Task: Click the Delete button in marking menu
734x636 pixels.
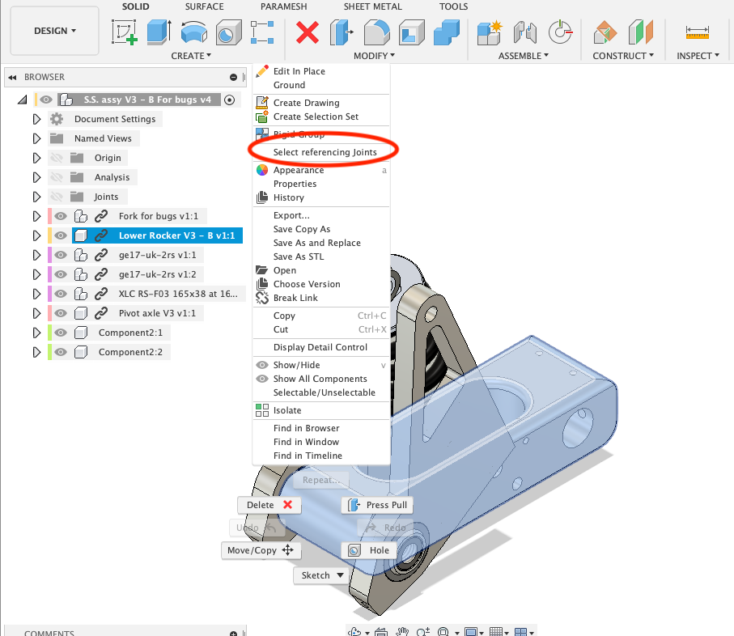Action: 269,505
